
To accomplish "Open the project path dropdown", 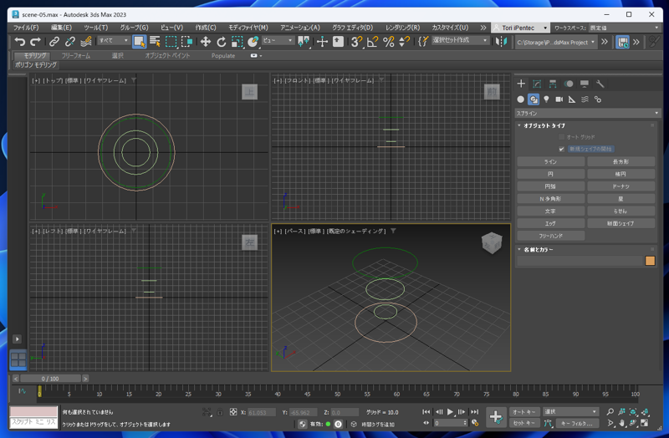I will tap(555, 43).
